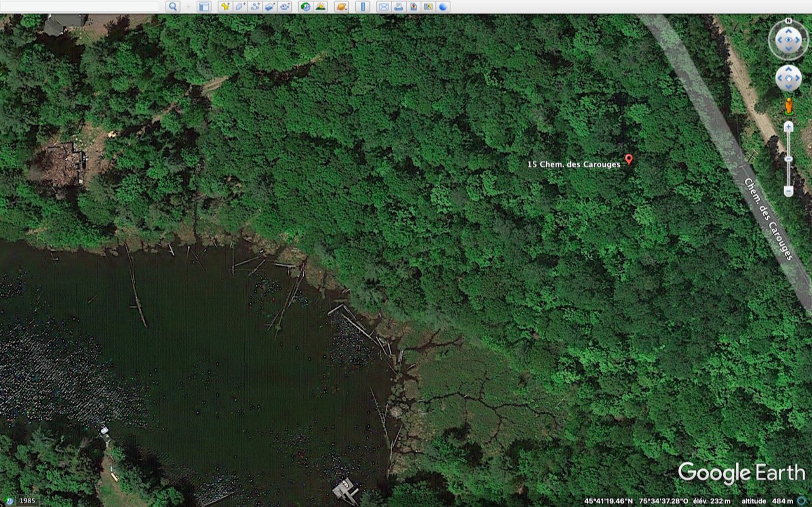The width and height of the screenshot is (812, 507).
Task: Toggle historical imagery clock
Action: click(x=306, y=6)
